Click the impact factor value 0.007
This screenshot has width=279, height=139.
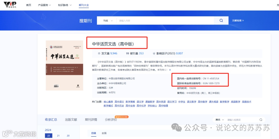click(180, 53)
